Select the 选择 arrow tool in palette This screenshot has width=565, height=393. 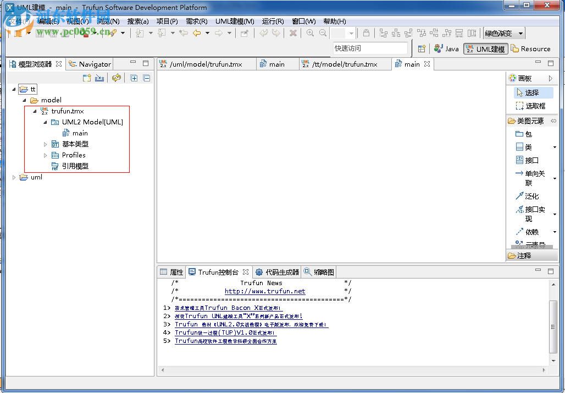(x=531, y=92)
